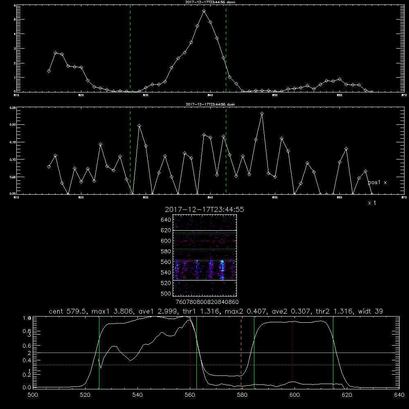Click the spectrogram y-axis label 600
Image resolution: width=409 pixels, height=409 pixels.
point(166,241)
